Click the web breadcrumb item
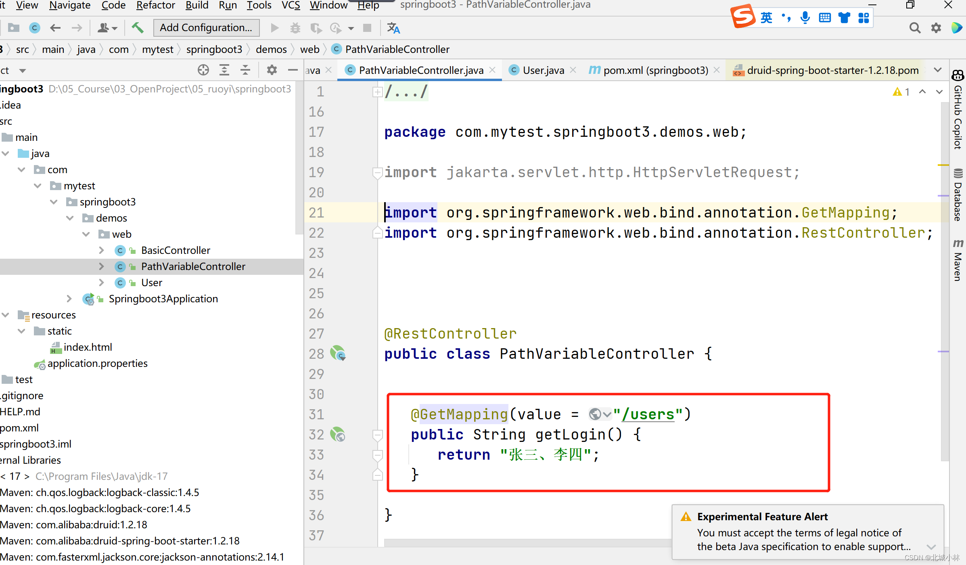Screen dimensions: 966x565 point(309,49)
